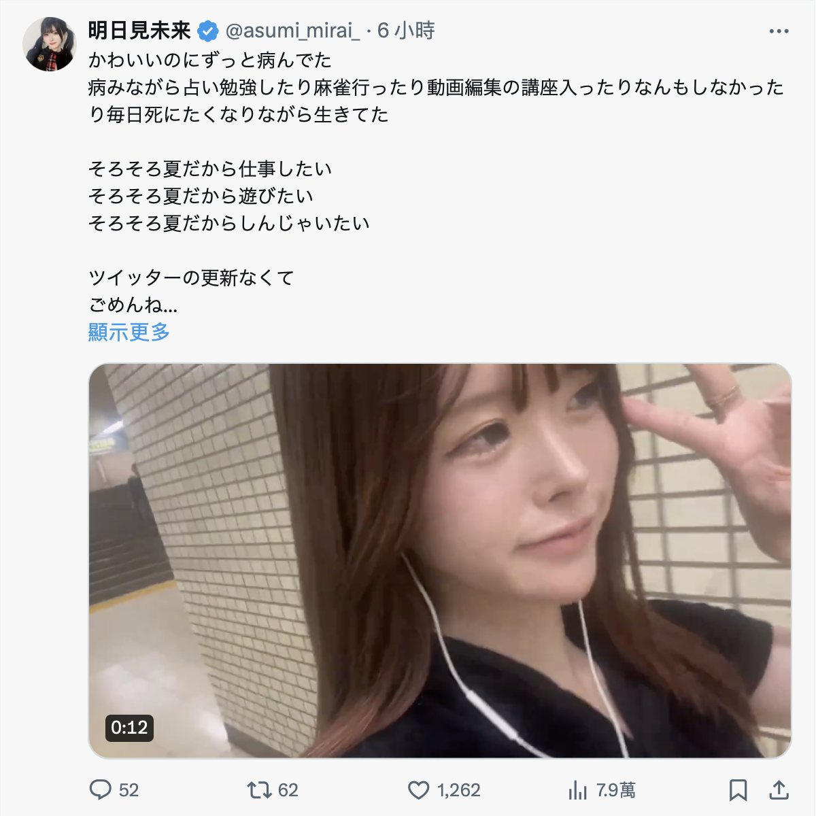The height and width of the screenshot is (816, 816).
Task: Click the display name 明日見未来
Action: point(139,31)
